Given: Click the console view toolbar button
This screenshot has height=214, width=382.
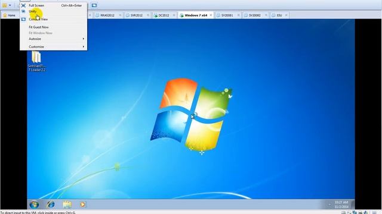Looking at the screenshot, I should click(x=94, y=5).
